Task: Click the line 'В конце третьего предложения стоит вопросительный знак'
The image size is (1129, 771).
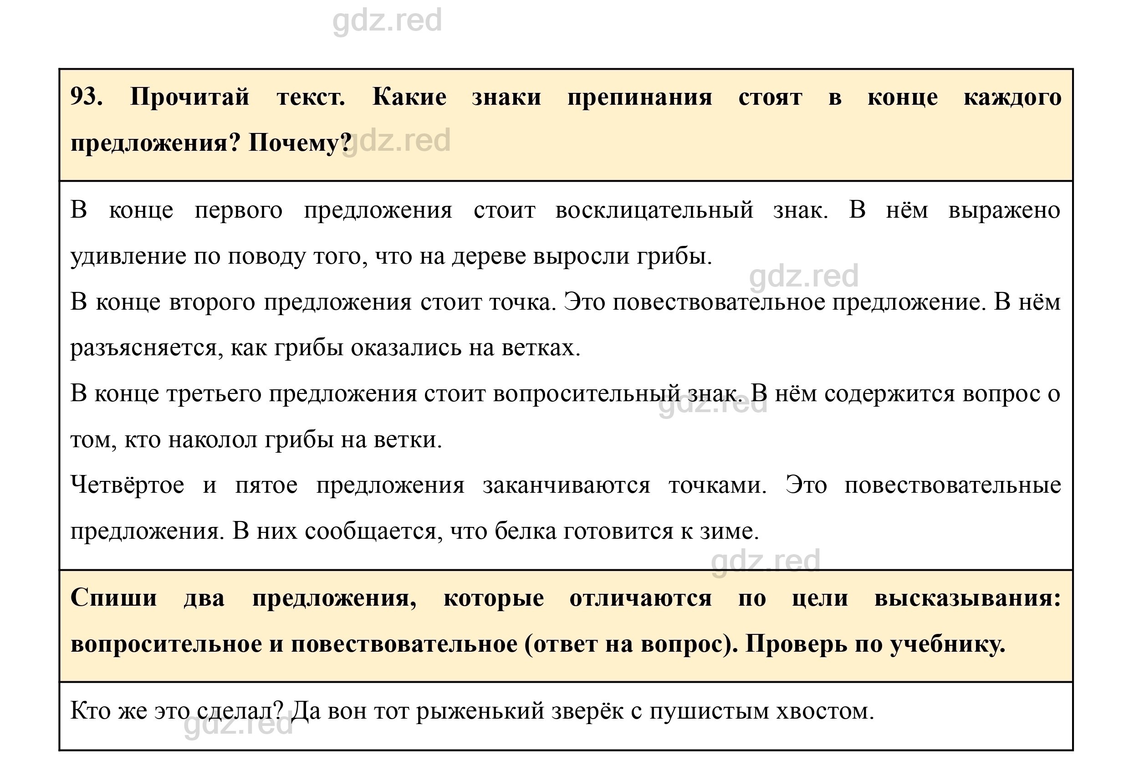Action: pos(566,393)
